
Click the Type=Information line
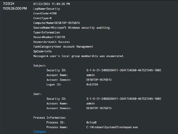(46, 32)
